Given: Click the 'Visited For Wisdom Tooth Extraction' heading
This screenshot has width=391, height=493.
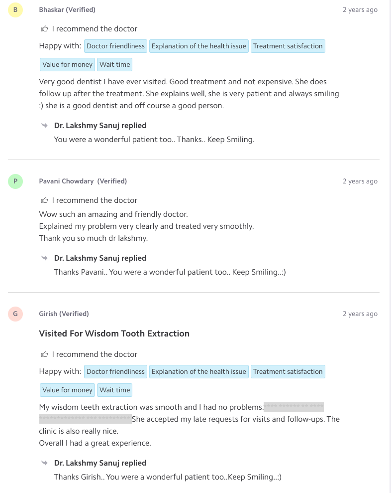Looking at the screenshot, I should 114,334.
